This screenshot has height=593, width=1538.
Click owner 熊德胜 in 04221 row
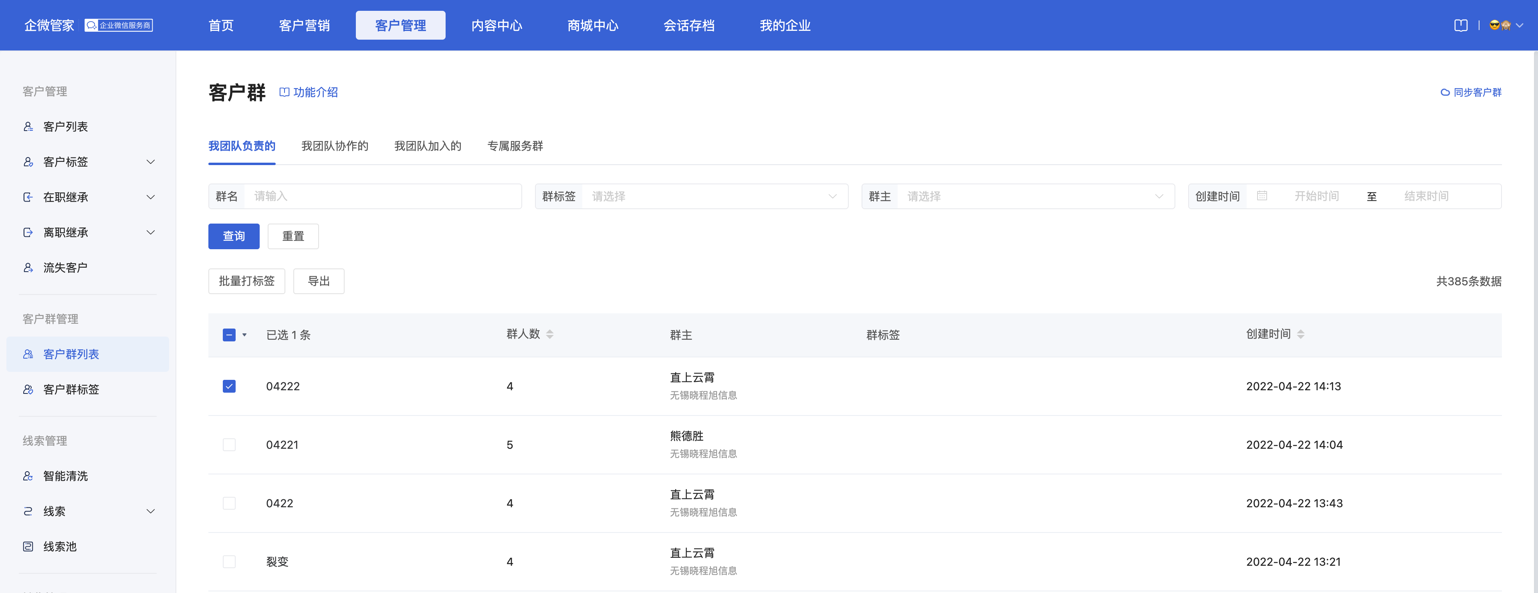[686, 436]
